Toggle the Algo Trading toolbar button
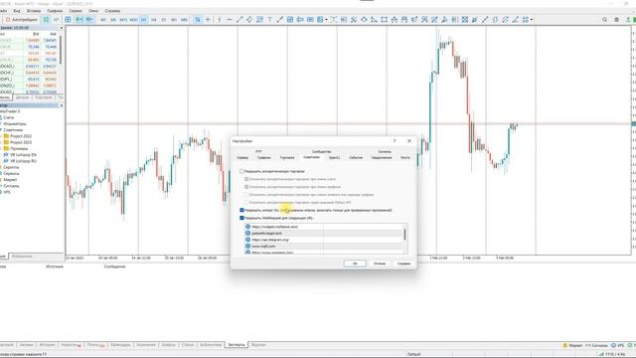Image resolution: width=636 pixels, height=358 pixels. [22, 20]
